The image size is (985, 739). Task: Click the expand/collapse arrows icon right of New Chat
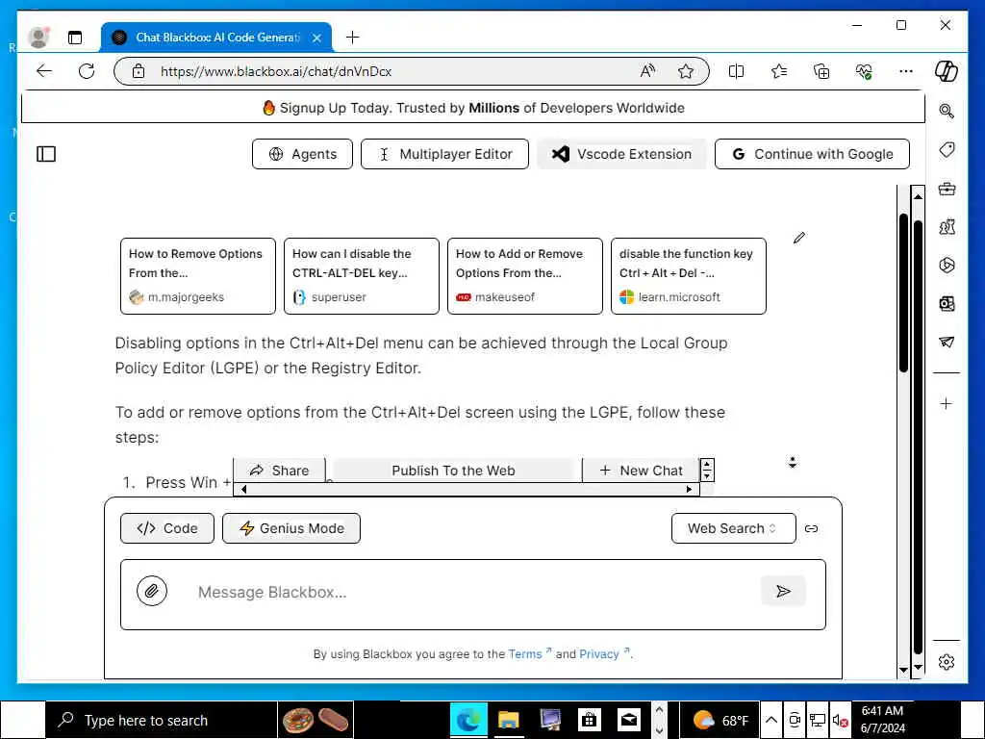pos(793,463)
